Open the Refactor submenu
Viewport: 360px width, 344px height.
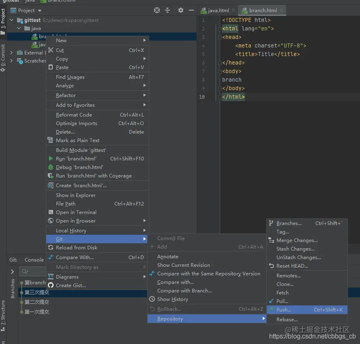click(x=98, y=95)
